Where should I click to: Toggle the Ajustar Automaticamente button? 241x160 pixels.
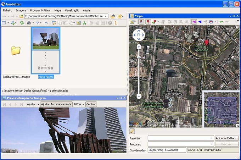tap(56, 104)
